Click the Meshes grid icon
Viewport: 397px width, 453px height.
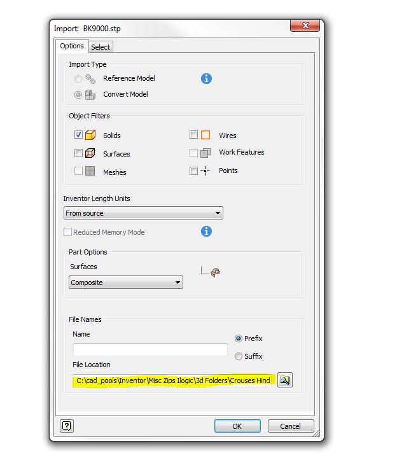90,171
